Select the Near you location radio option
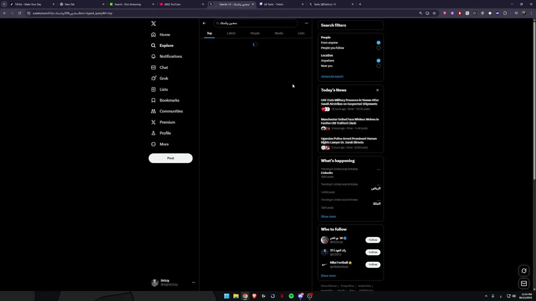Screen dimensions: 536x301 tap(379, 66)
